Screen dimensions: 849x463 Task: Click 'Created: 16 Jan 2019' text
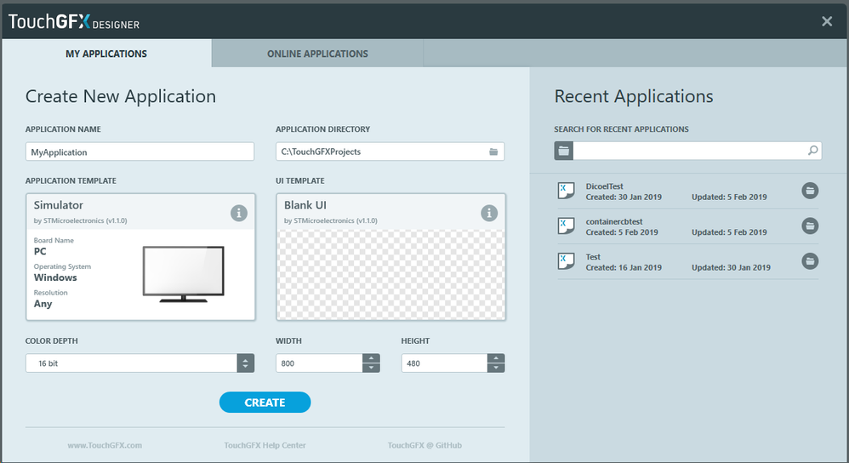(x=624, y=267)
